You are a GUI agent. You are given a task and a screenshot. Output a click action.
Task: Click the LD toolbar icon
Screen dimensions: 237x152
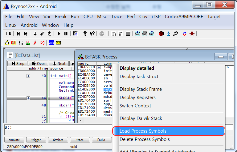tap(9, 34)
